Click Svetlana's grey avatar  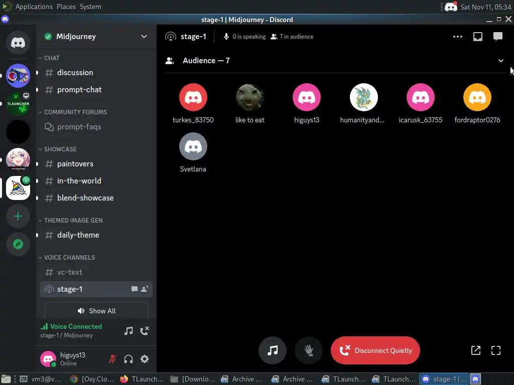click(193, 146)
